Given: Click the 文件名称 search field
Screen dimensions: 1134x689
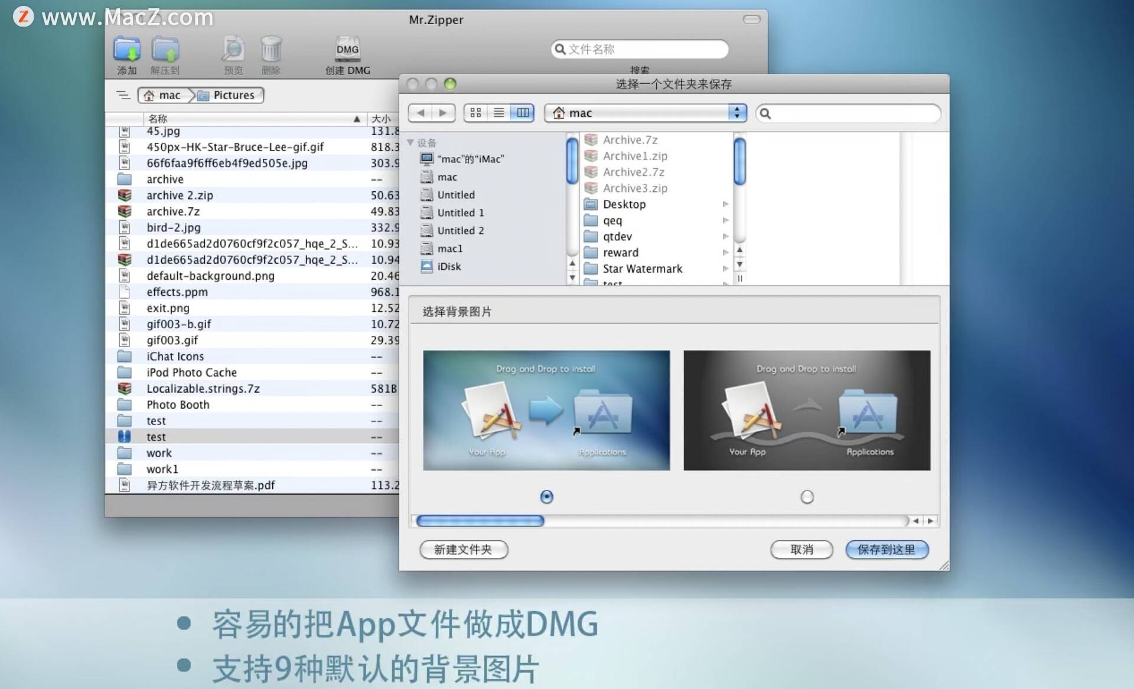Looking at the screenshot, I should click(x=640, y=49).
